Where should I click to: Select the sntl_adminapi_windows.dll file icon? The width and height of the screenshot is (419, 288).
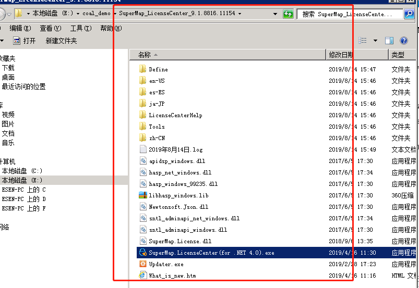pos(143,230)
